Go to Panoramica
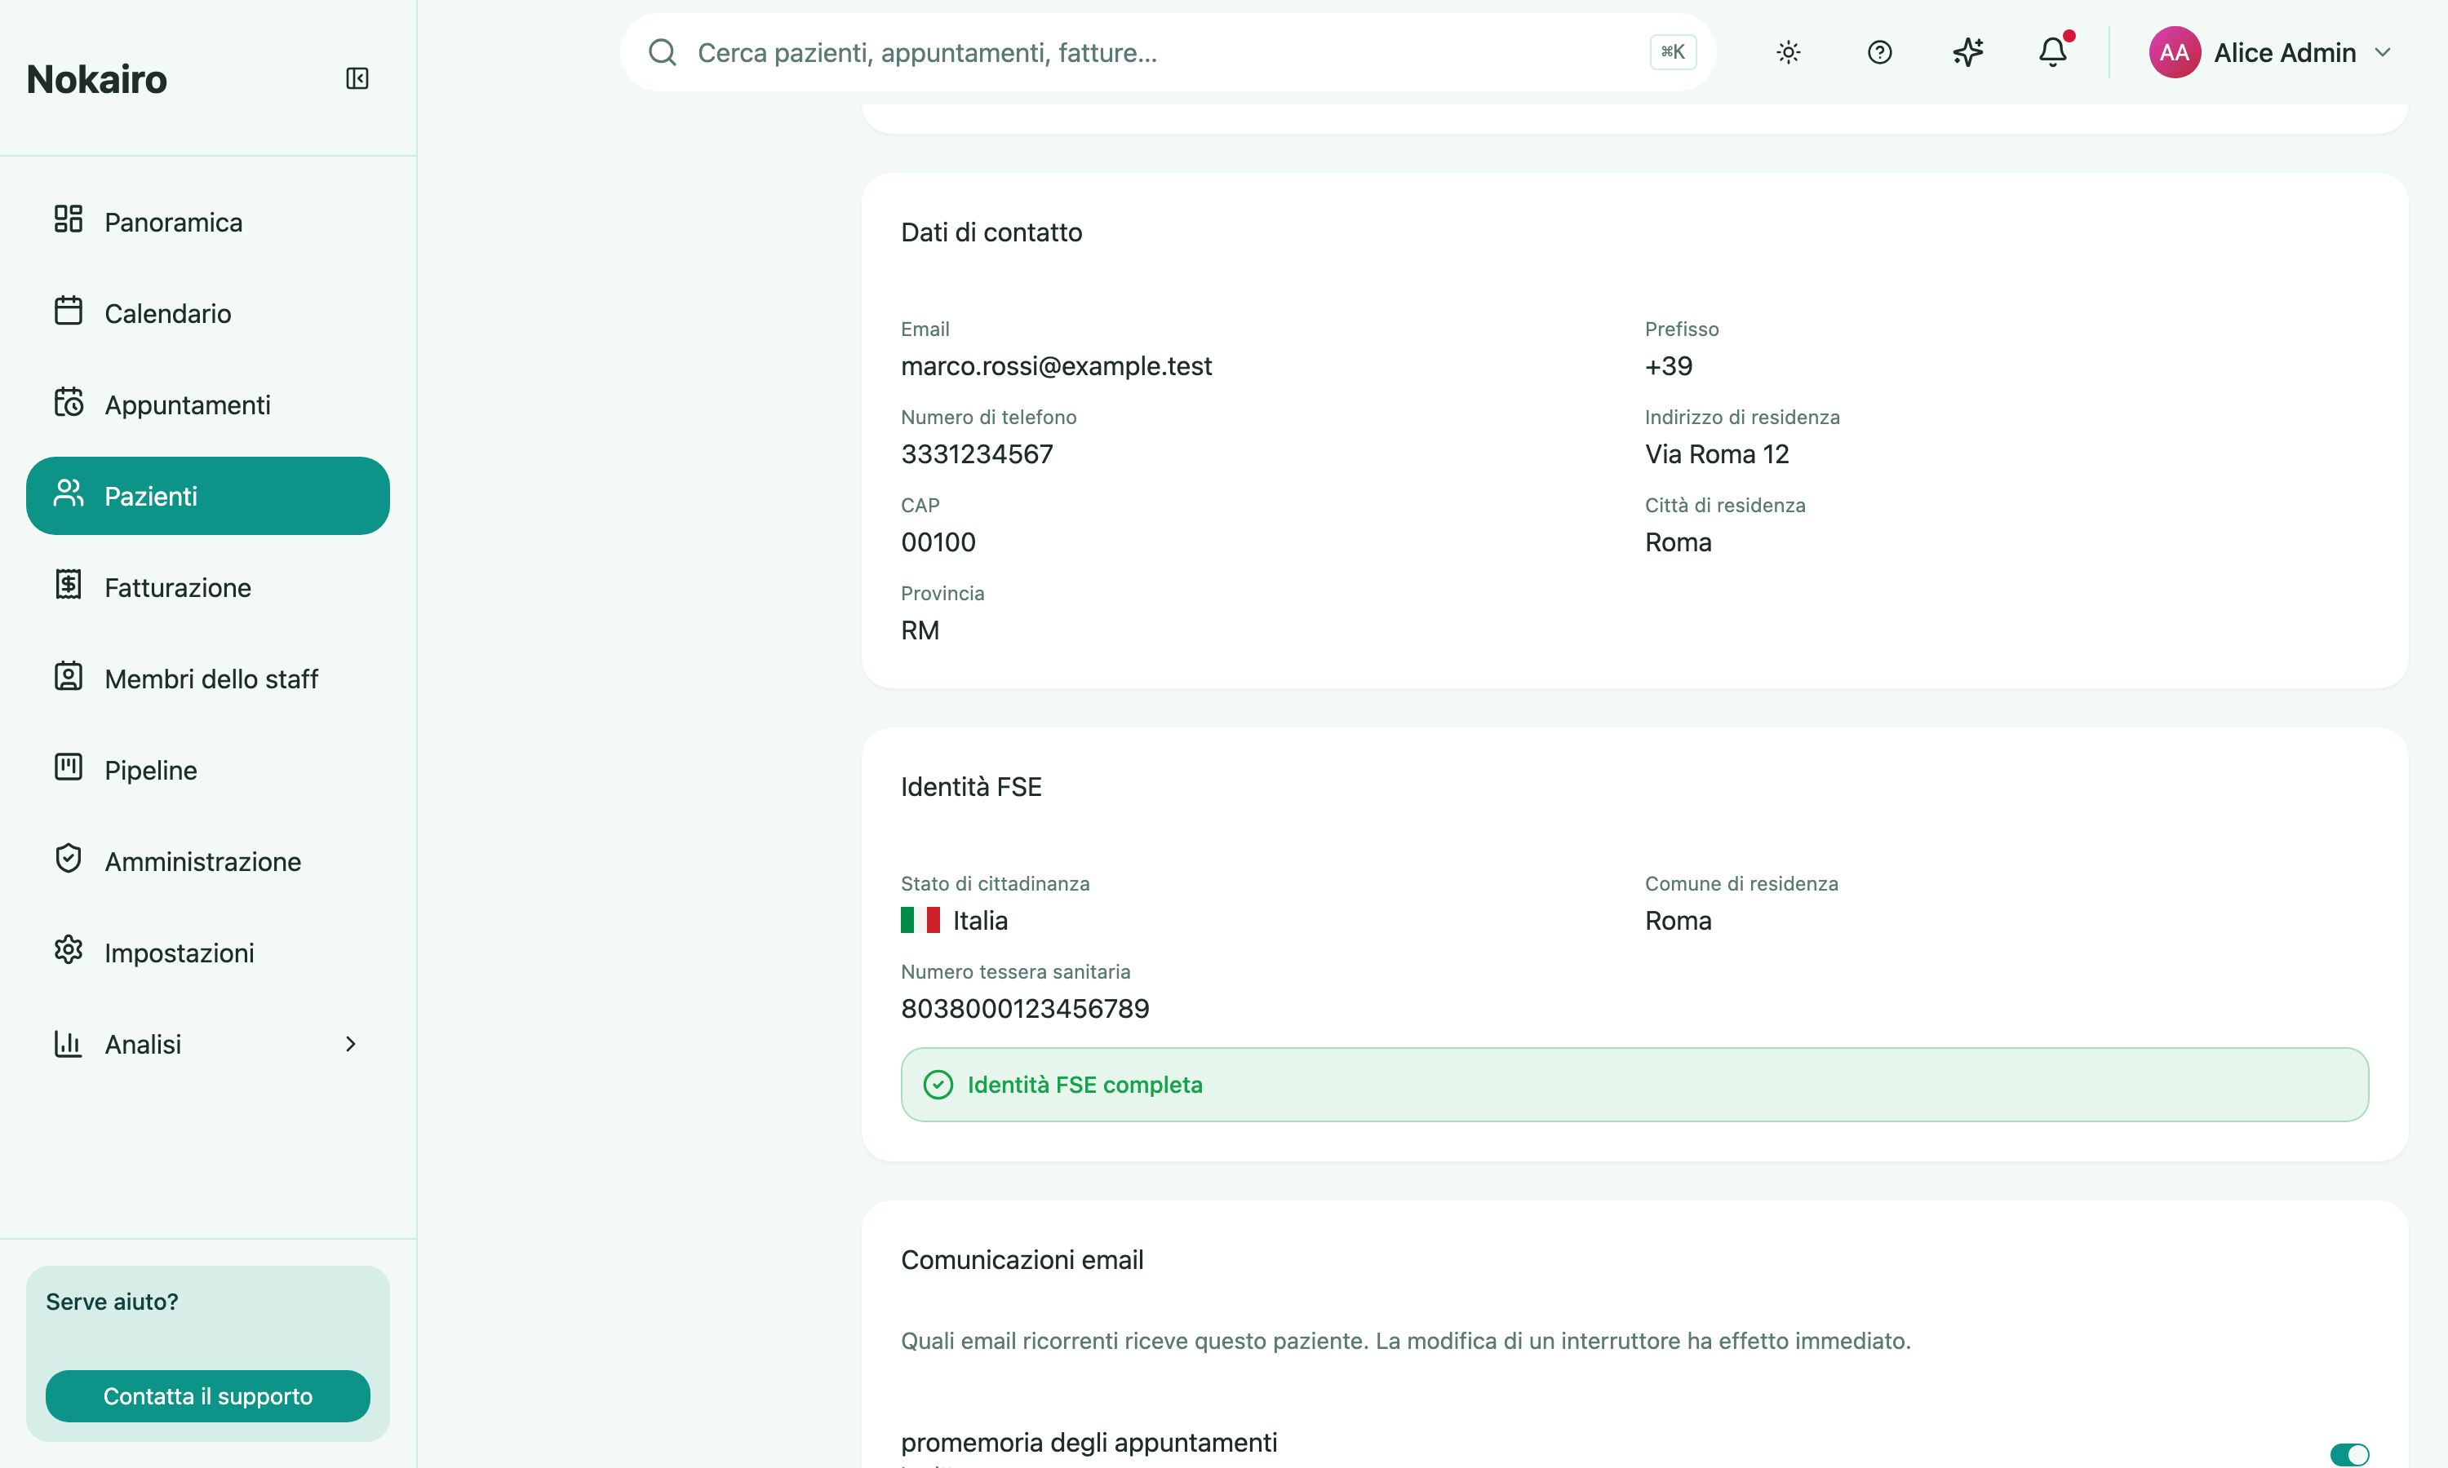The height and width of the screenshot is (1468, 2448). 208,222
